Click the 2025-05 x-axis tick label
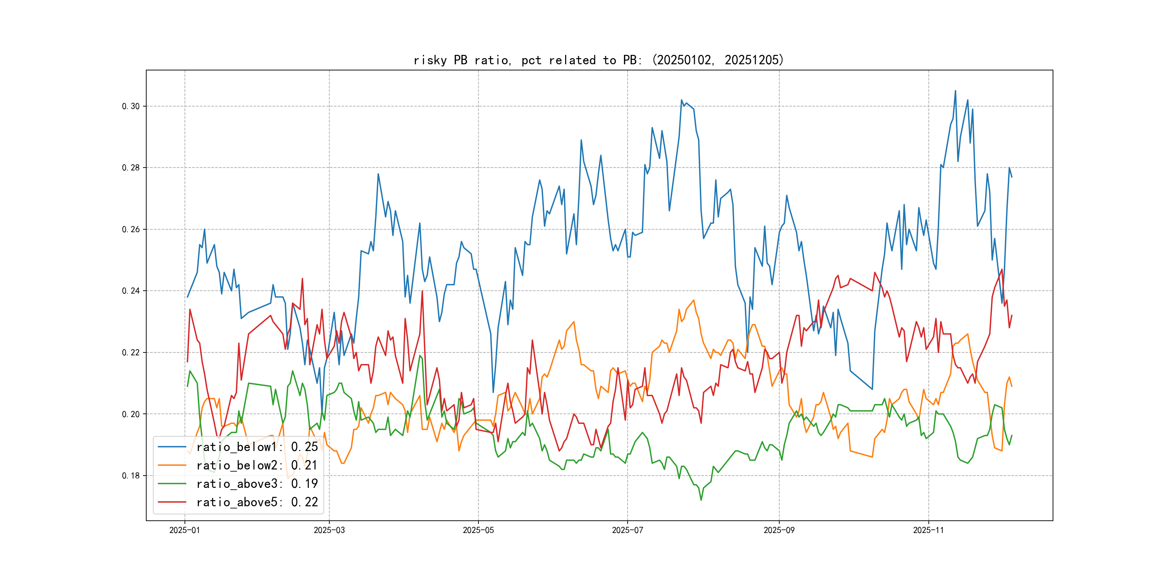Viewport: 1170px width, 585px height. point(478,530)
